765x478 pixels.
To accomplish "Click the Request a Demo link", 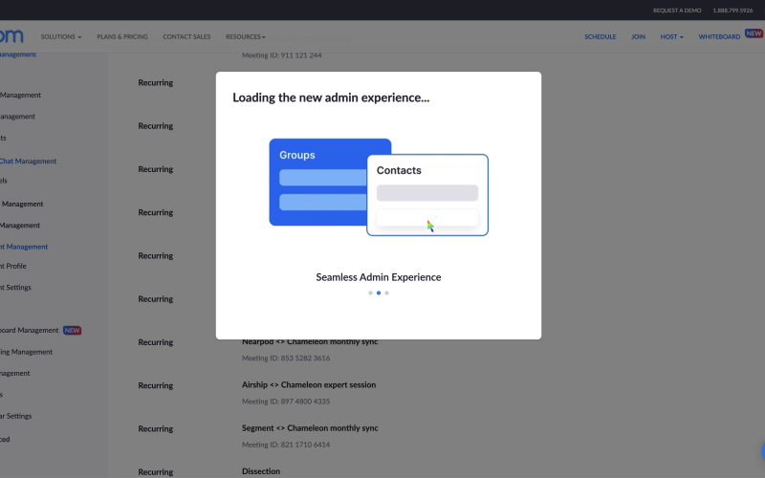I will coord(676,11).
